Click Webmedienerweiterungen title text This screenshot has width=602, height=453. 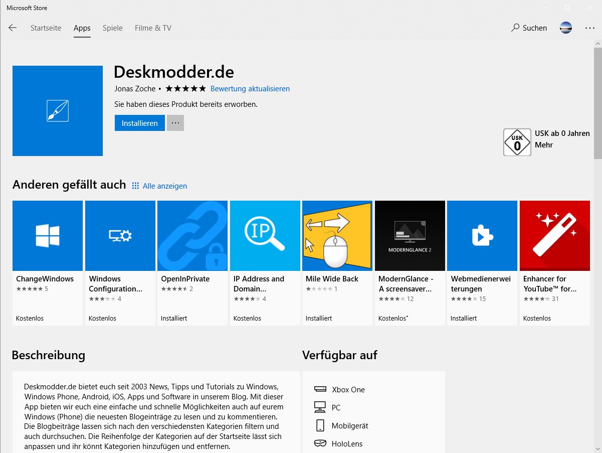click(481, 284)
